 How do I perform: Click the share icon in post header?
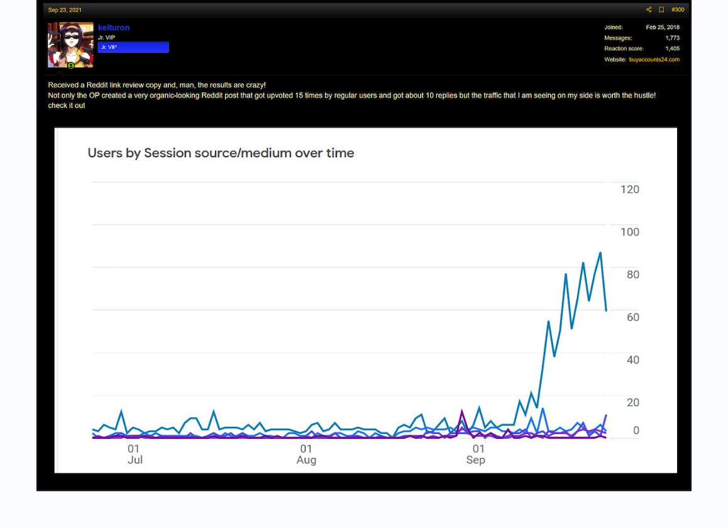click(x=649, y=10)
